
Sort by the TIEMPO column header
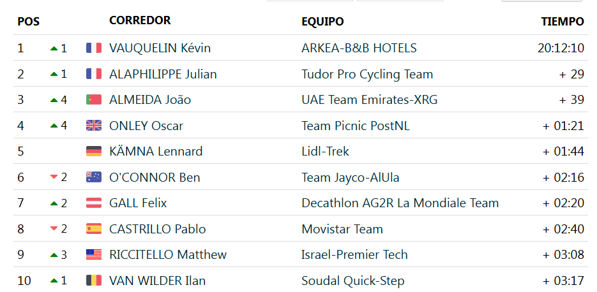[563, 21]
